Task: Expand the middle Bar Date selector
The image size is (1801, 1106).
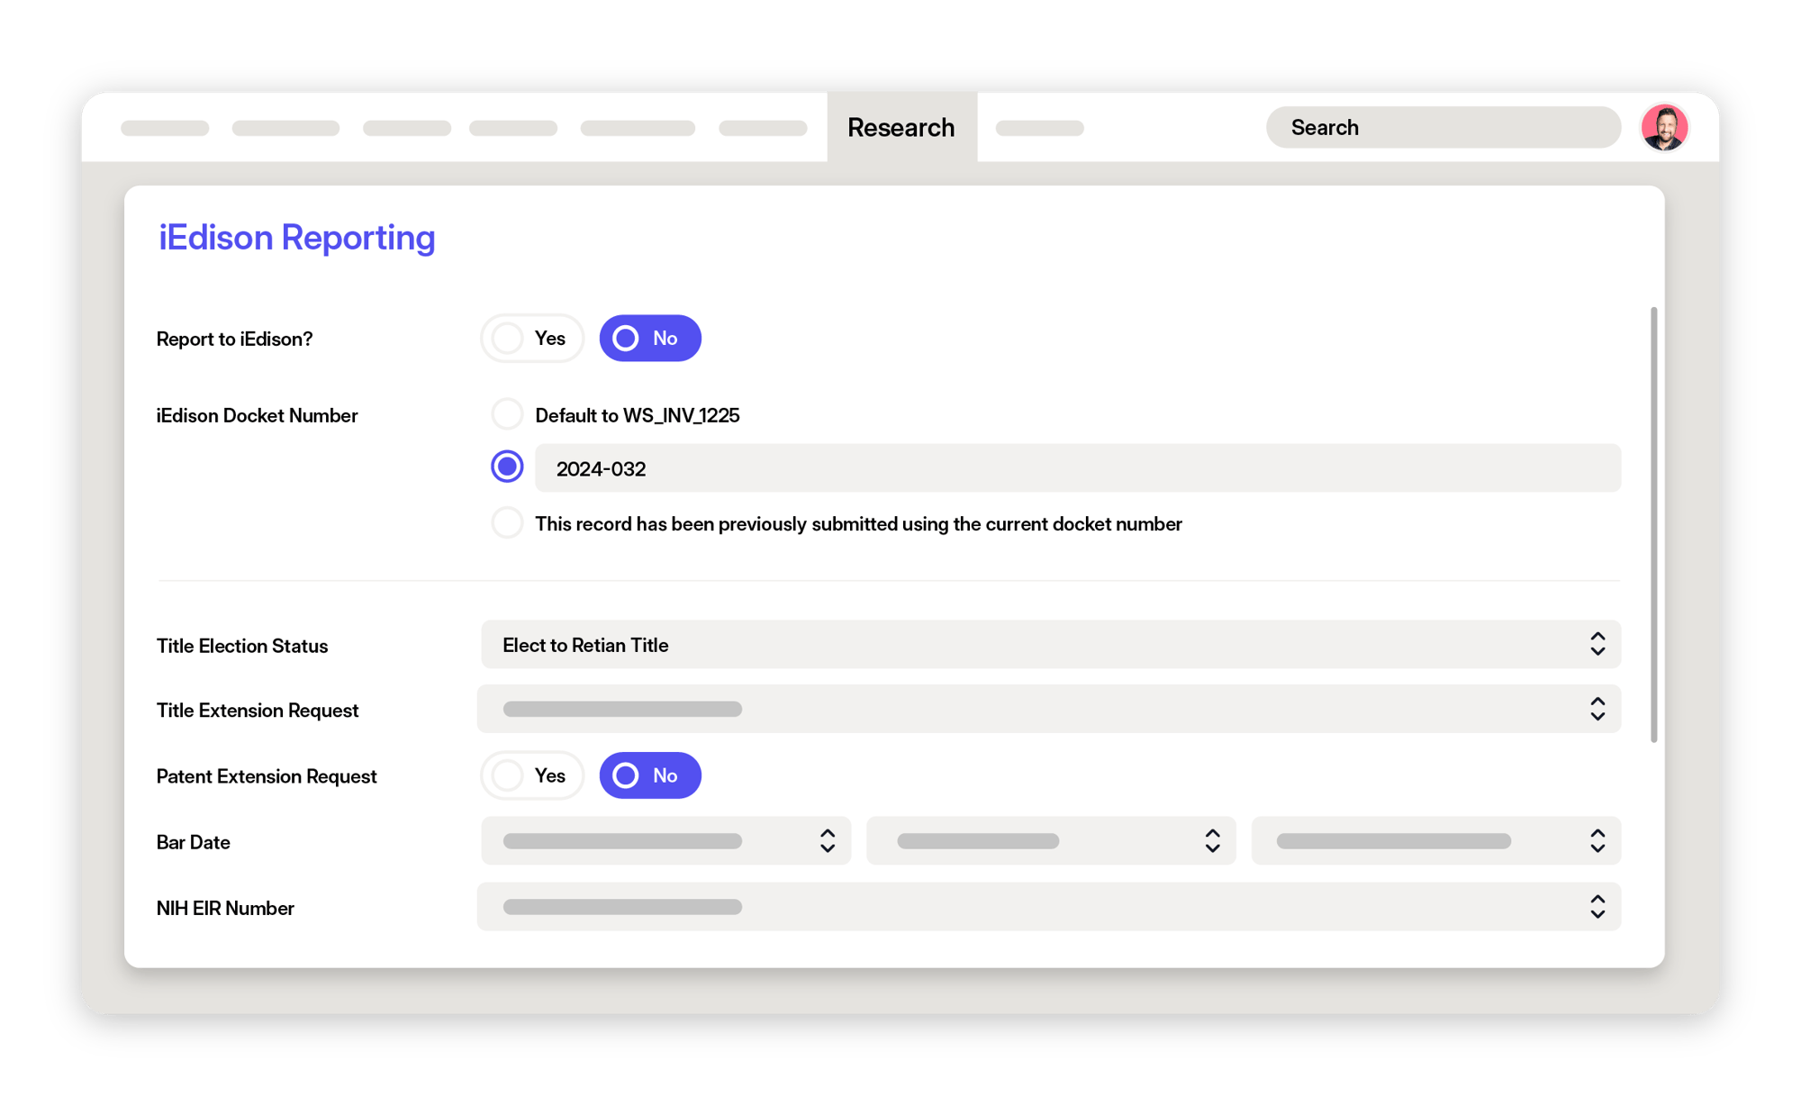Action: click(x=1049, y=840)
